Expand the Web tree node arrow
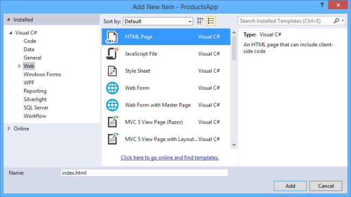Image resolution: width=351 pixels, height=197 pixels. point(19,66)
